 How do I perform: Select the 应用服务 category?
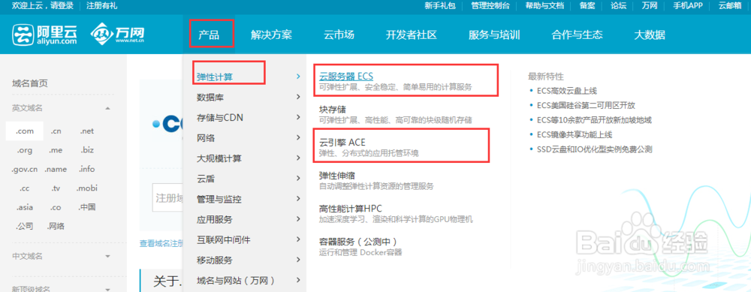click(x=215, y=220)
